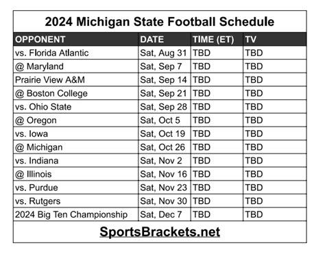Click the Sat, Oct 19 date cell
Viewport: 325px width, 256px height.
tap(165, 133)
